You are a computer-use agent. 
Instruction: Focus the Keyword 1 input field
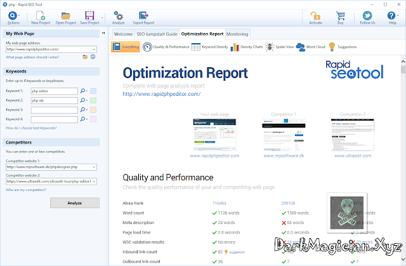coord(55,91)
